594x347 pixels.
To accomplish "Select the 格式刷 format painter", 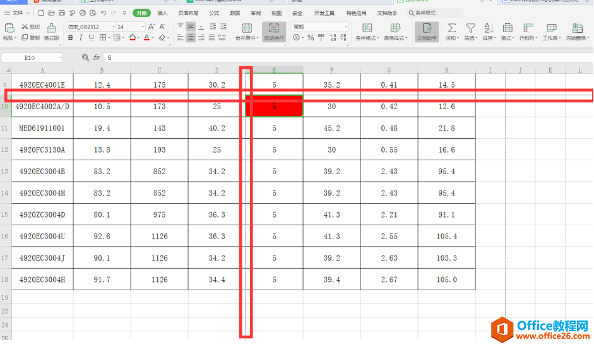I will pos(51,32).
